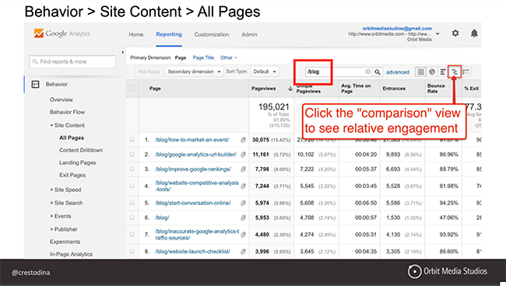The height and width of the screenshot is (286, 506).
Task: Open the Behavior Flow report
Action: pos(67,112)
